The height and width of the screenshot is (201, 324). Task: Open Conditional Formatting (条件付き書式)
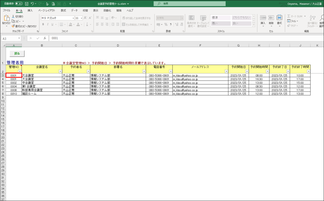(x=191, y=21)
